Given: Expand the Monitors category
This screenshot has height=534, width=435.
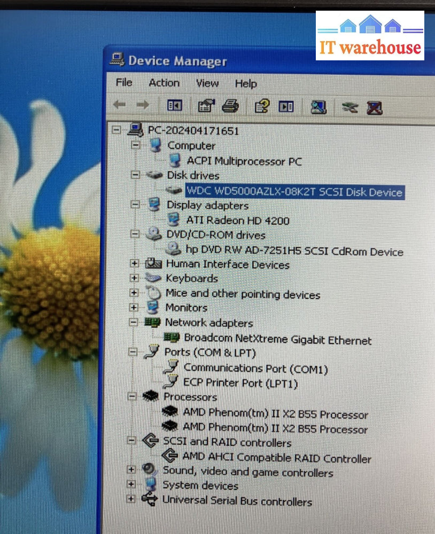Looking at the screenshot, I should tap(133, 307).
